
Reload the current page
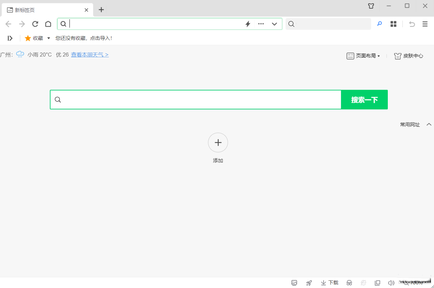point(35,24)
